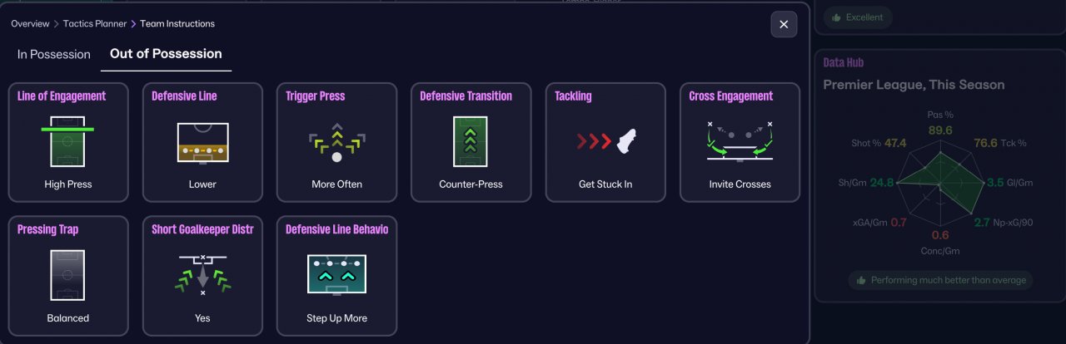Click the Excellent rating badge
The height and width of the screenshot is (344, 1066).
click(858, 17)
